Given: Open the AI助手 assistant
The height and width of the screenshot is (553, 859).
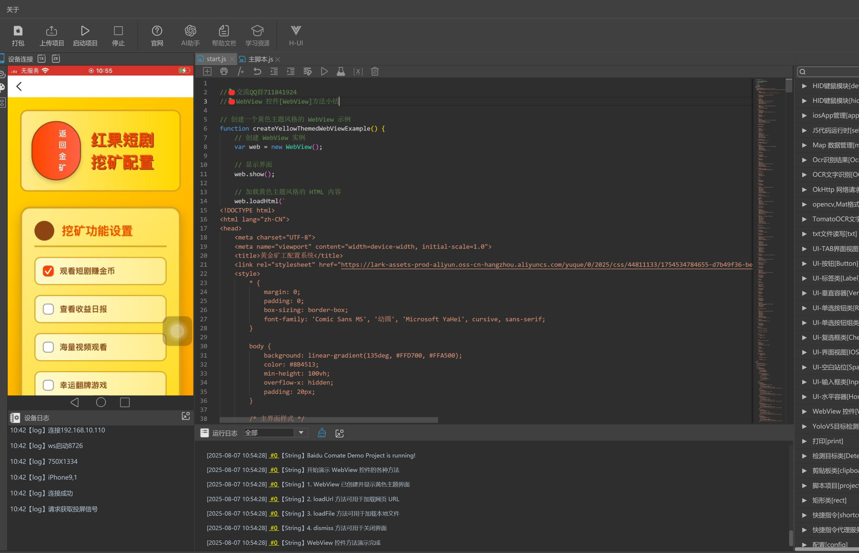Looking at the screenshot, I should click(190, 35).
